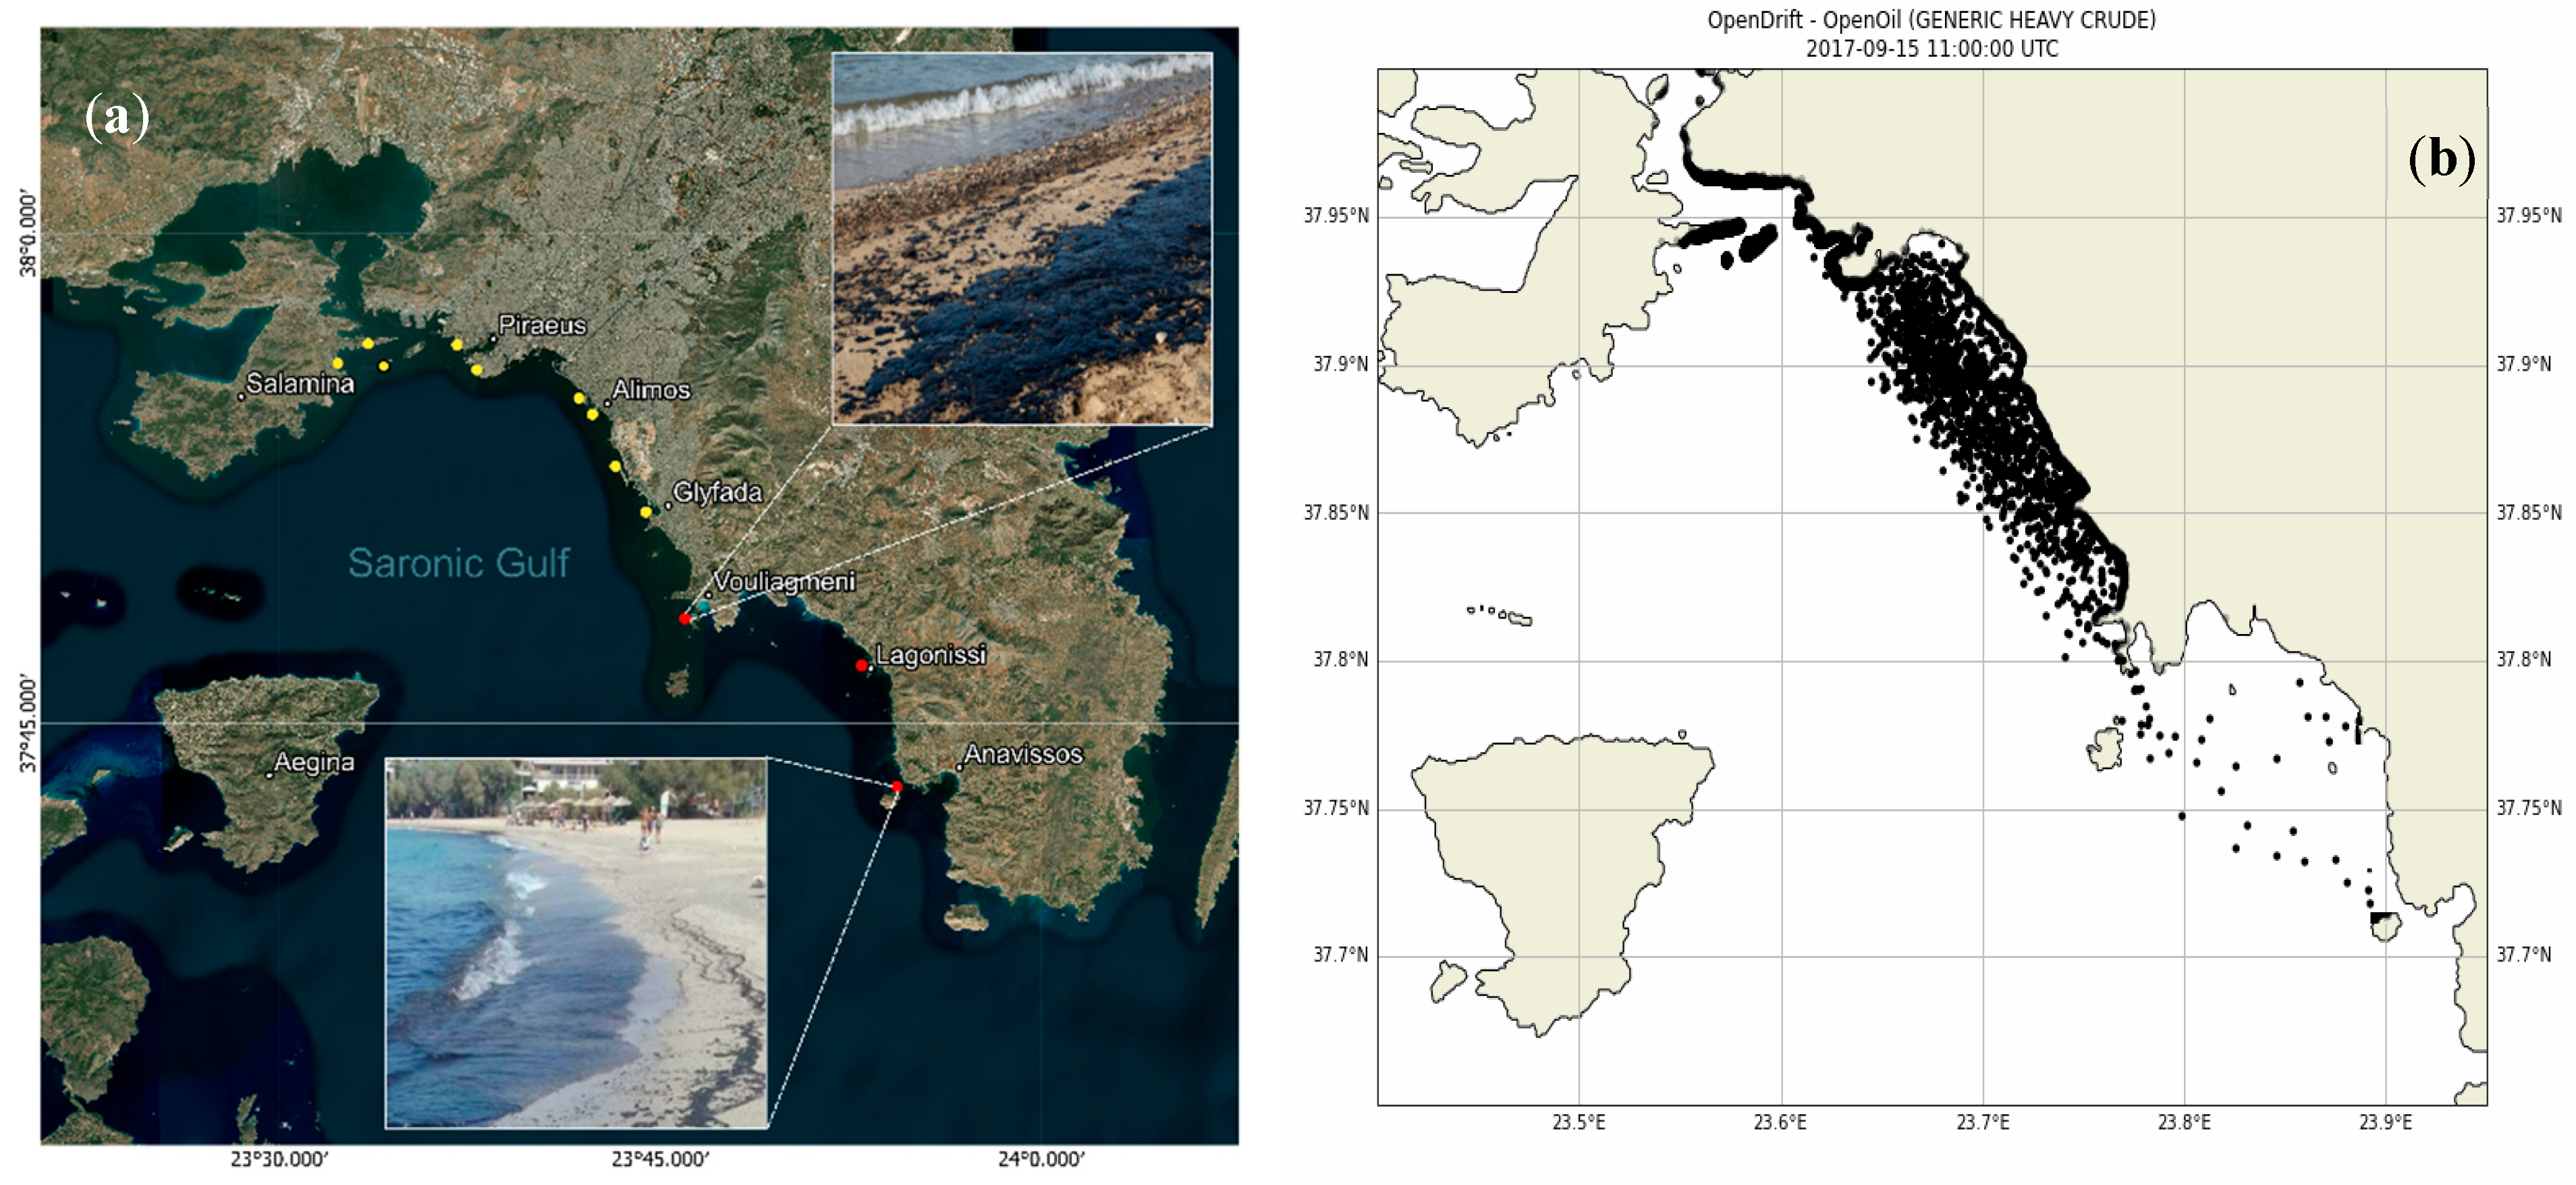Click the 24°0.000′ longitude label
Screen dimensions: 2576x1185
tap(1041, 1160)
